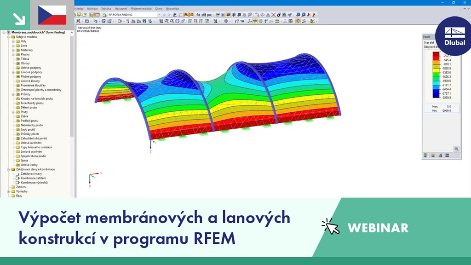Open the Okno menu

click(159, 9)
